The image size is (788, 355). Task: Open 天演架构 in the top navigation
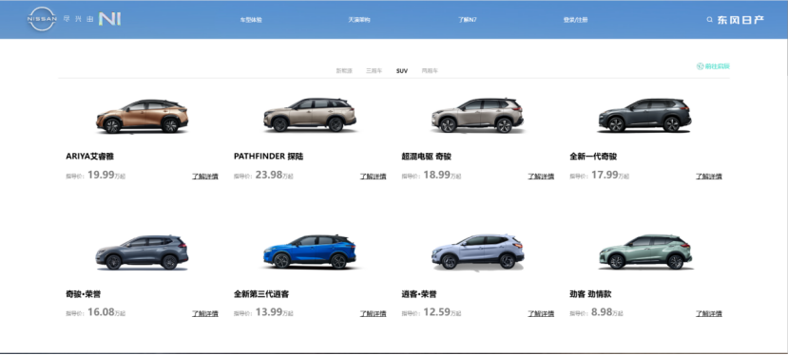pos(358,20)
